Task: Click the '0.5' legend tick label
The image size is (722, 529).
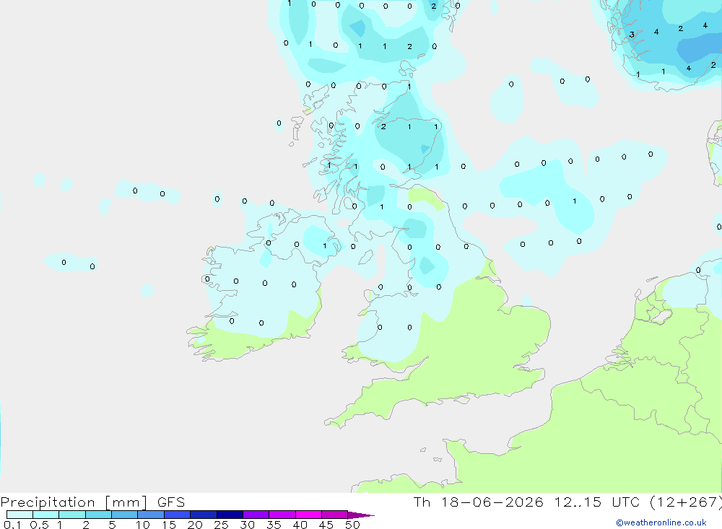Action: pyautogui.click(x=39, y=525)
